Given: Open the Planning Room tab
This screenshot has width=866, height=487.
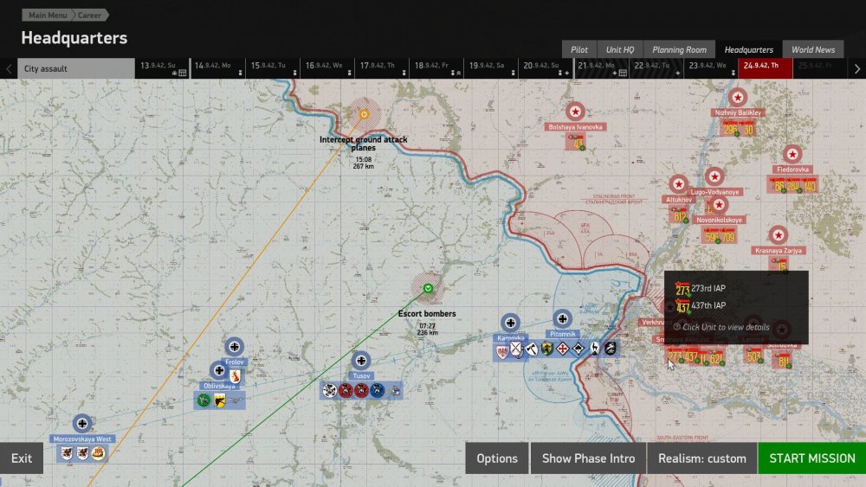Looking at the screenshot, I should (679, 49).
